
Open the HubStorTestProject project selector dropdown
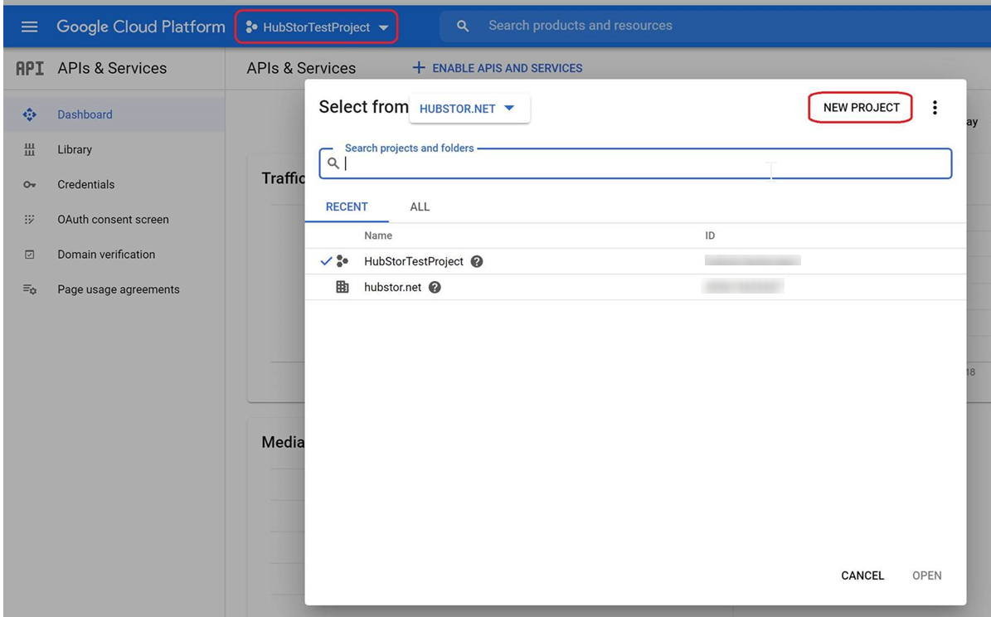coord(317,27)
